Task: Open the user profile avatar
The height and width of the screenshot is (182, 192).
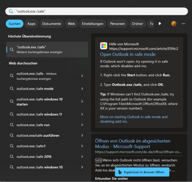Action: 174,24
